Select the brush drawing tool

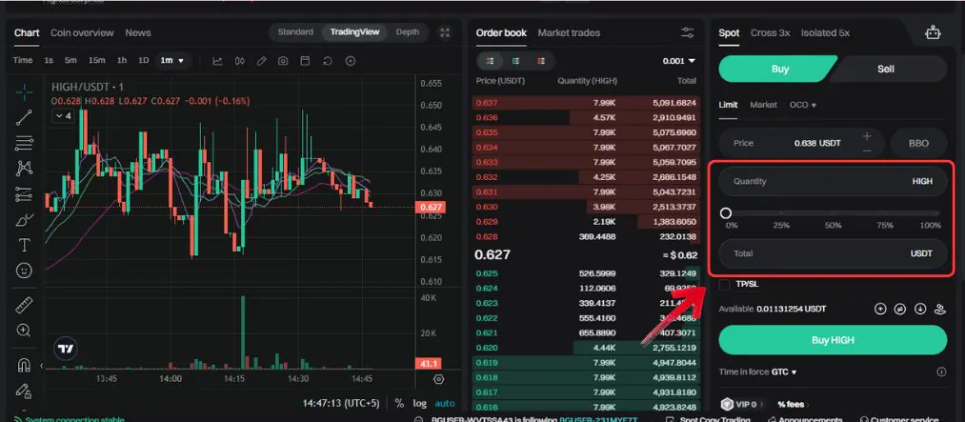[24, 220]
